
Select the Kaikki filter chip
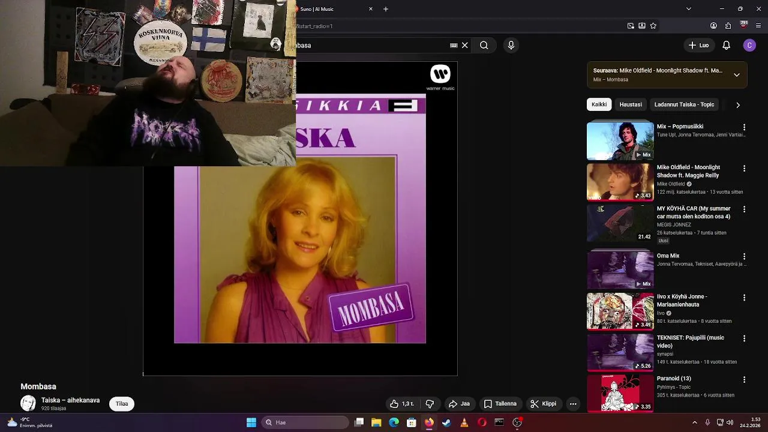(x=599, y=104)
